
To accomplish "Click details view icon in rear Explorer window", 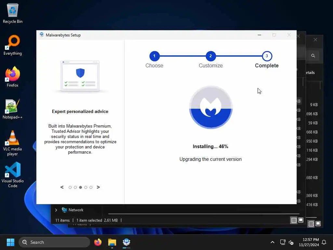I will pos(311,224).
